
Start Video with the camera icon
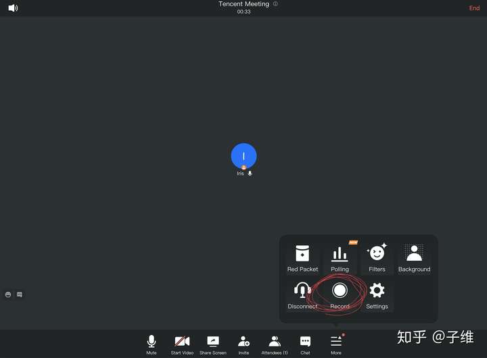pyautogui.click(x=182, y=344)
